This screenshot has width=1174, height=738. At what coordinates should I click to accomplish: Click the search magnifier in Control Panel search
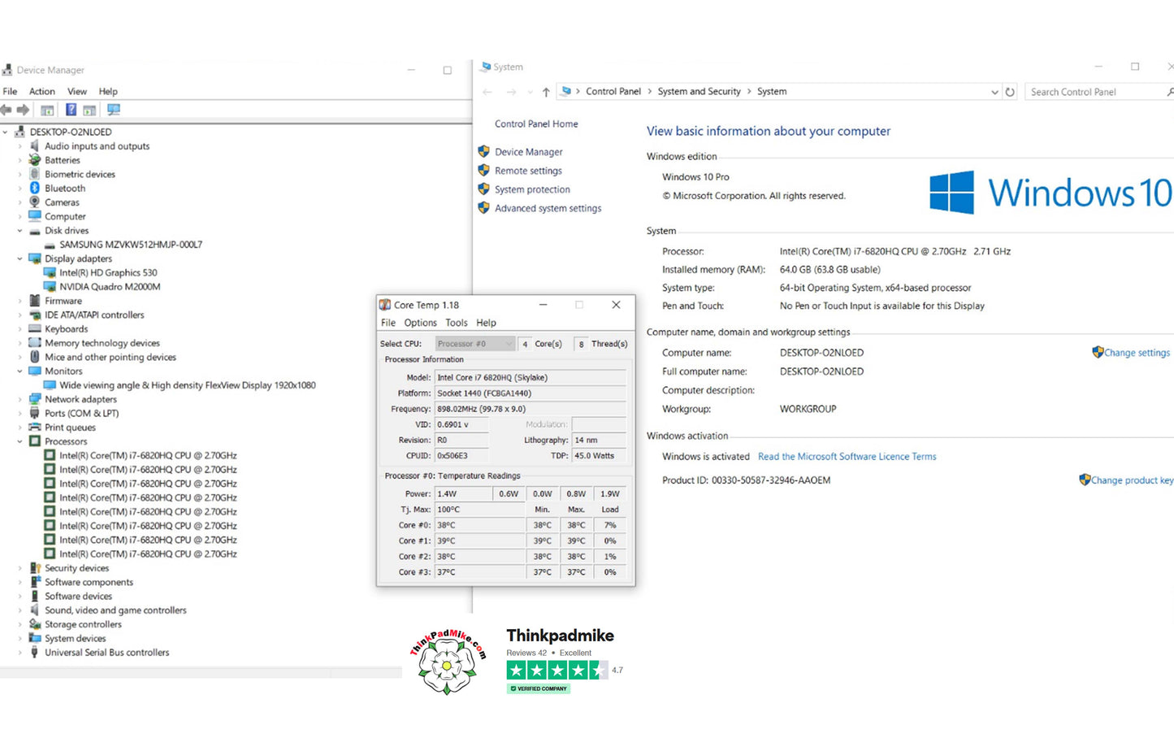coord(1170,92)
